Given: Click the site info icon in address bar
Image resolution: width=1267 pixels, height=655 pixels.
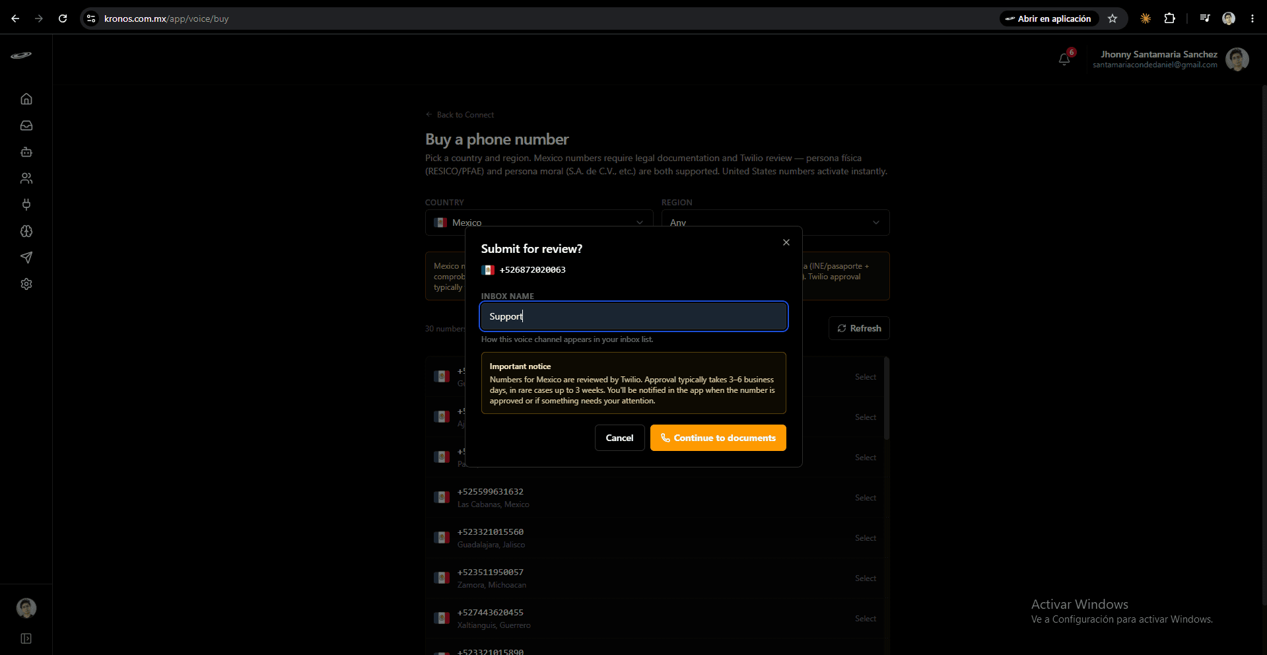Looking at the screenshot, I should [91, 18].
